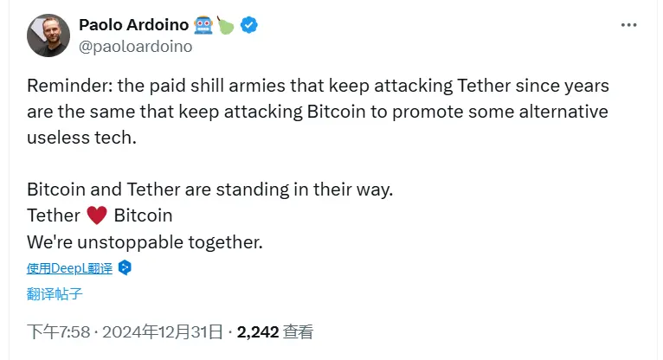Screen dimensions: 663x360
Task: Open the three-dot more options menu
Action: [x=628, y=25]
